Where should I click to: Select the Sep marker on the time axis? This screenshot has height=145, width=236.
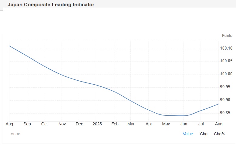[x=27, y=124]
